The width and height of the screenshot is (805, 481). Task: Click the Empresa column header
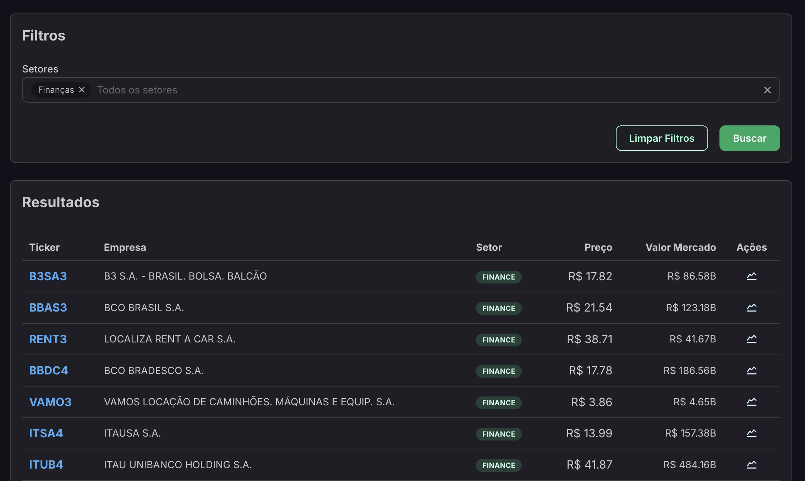pyautogui.click(x=125, y=247)
